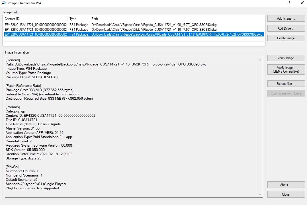Open the About dialog button
Image resolution: width=307 pixels, height=205 pixels.
pos(286,184)
